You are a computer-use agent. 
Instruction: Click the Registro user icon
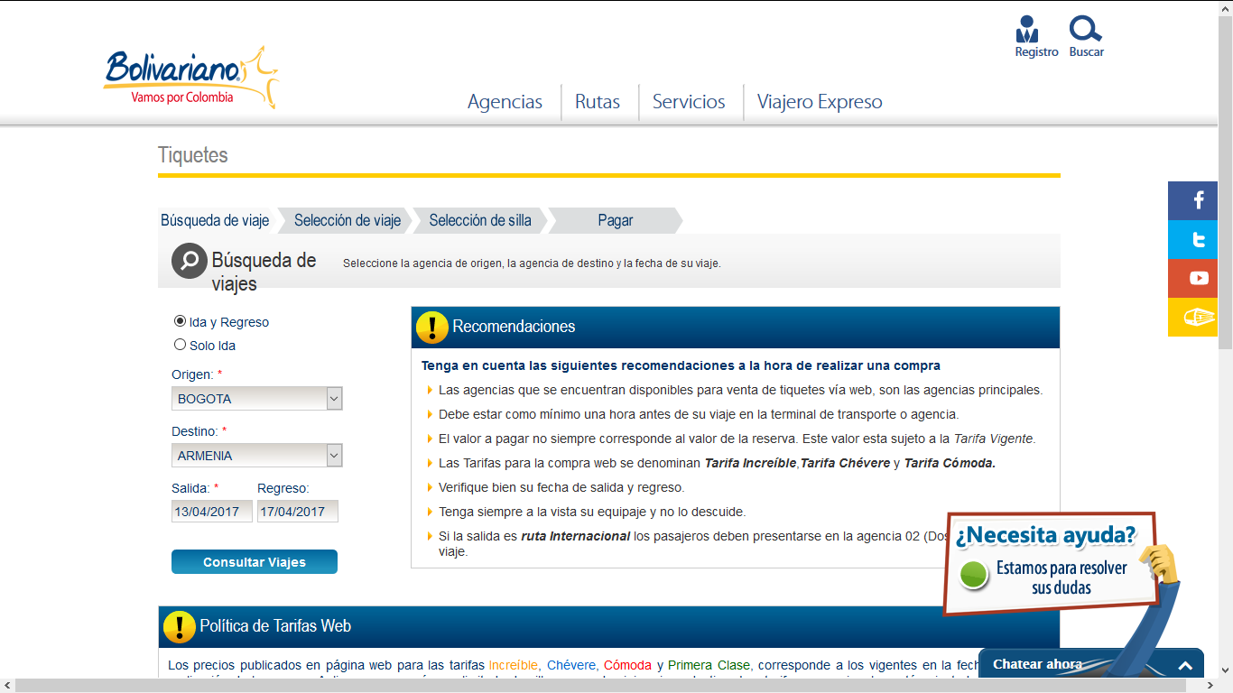pyautogui.click(x=1027, y=30)
